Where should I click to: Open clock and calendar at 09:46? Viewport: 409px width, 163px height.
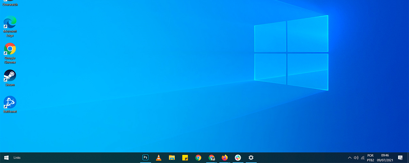tap(385, 158)
